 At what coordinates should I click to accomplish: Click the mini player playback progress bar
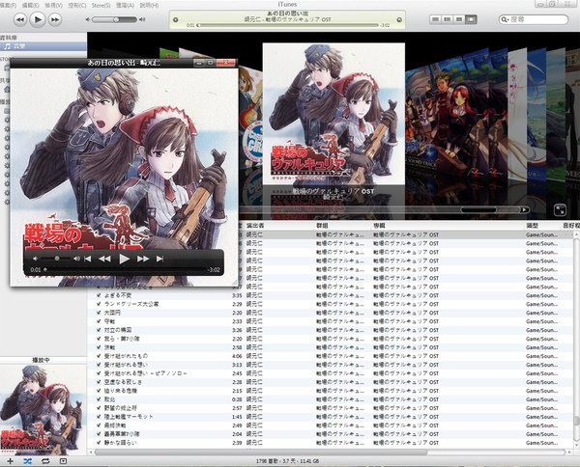click(x=126, y=269)
